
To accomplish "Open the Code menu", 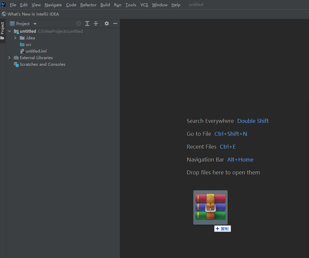I will click(71, 5).
